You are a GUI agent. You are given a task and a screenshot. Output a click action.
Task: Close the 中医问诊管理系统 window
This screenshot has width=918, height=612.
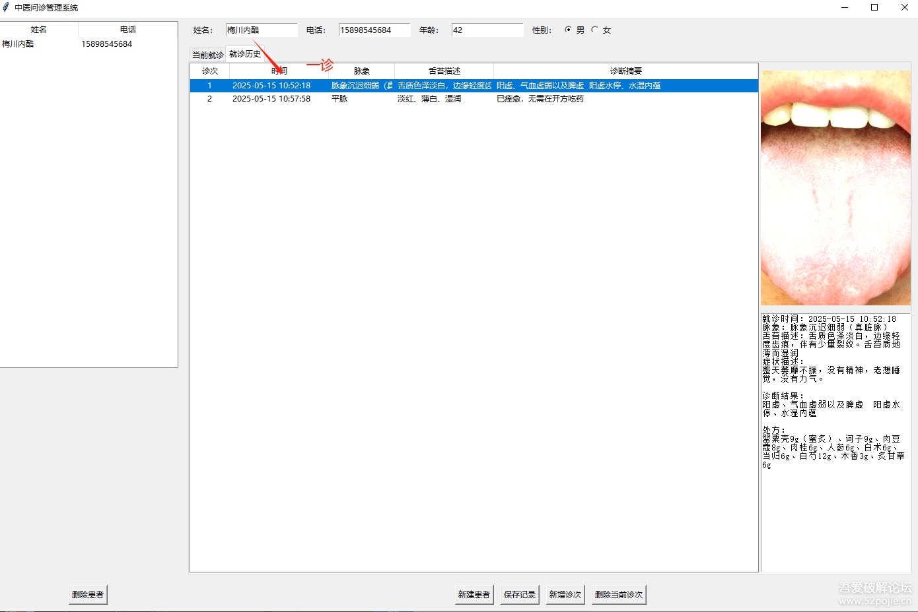(904, 7)
